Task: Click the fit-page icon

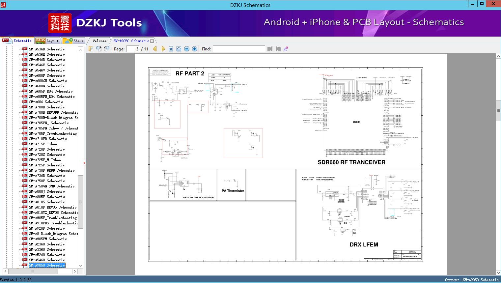Action: click(x=179, y=49)
